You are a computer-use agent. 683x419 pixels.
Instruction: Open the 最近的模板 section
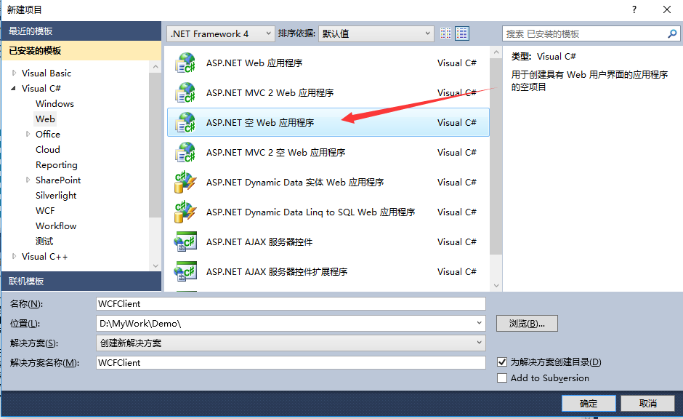(81, 31)
